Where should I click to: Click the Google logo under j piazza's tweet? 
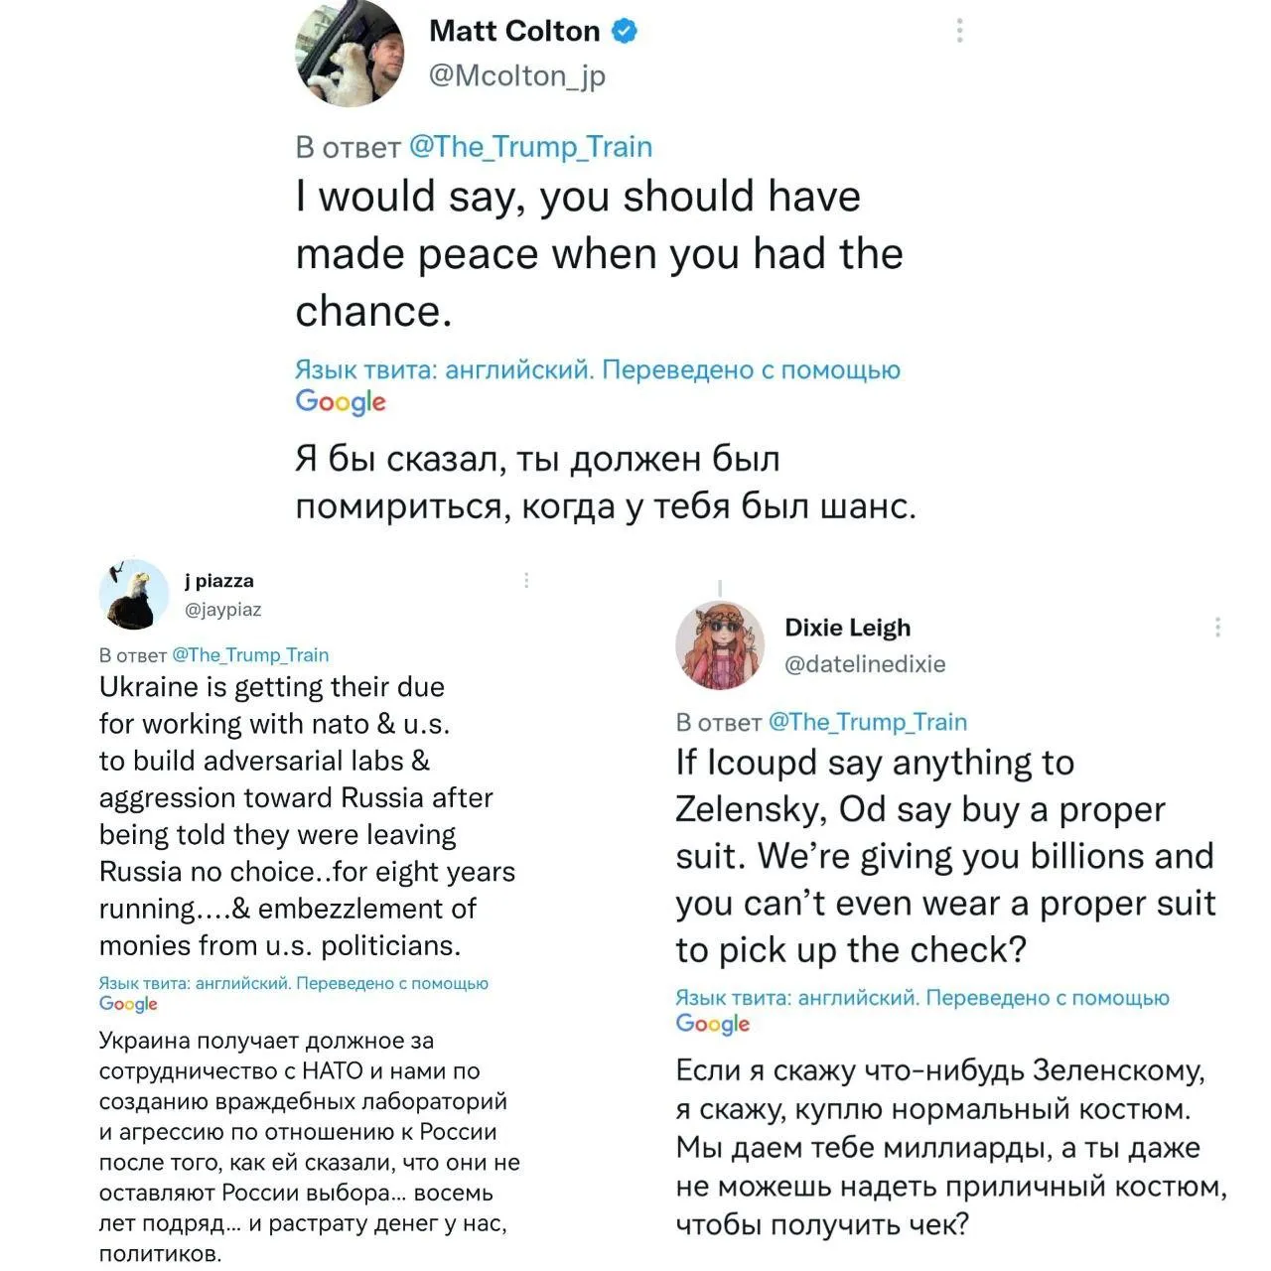point(128,1004)
